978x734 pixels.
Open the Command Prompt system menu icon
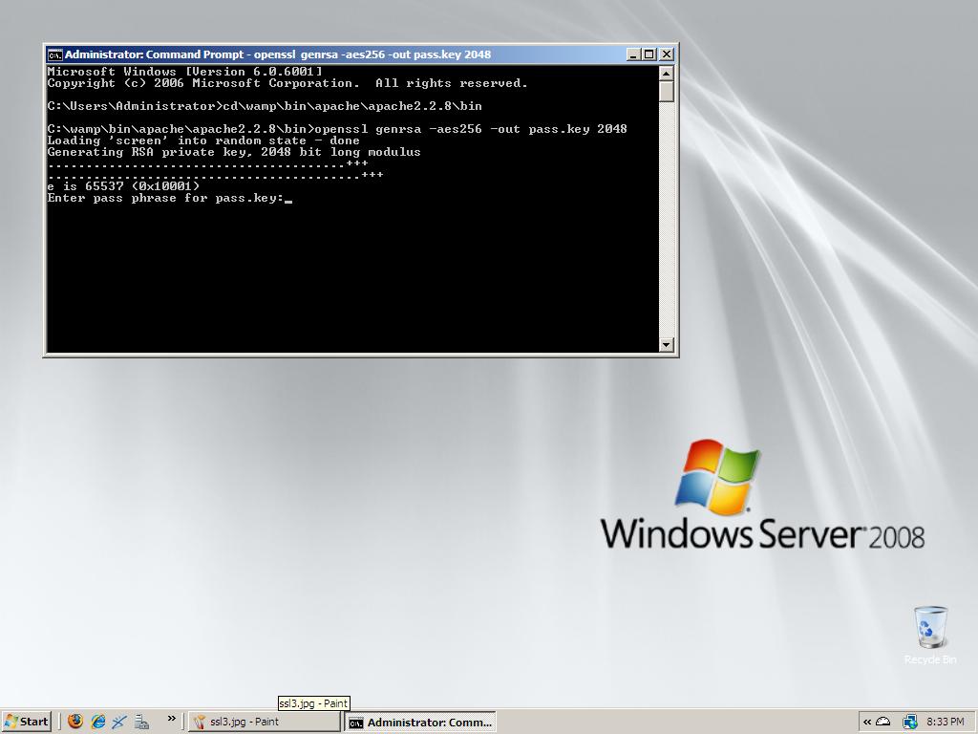(55, 54)
